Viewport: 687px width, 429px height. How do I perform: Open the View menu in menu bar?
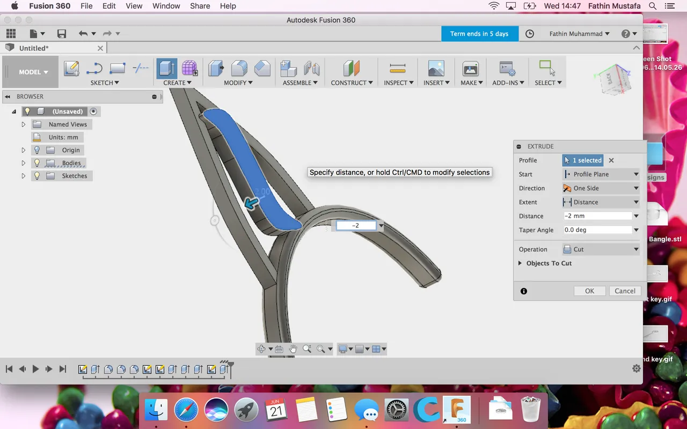[134, 6]
